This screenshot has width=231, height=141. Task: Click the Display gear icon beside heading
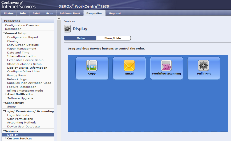(x=67, y=29)
